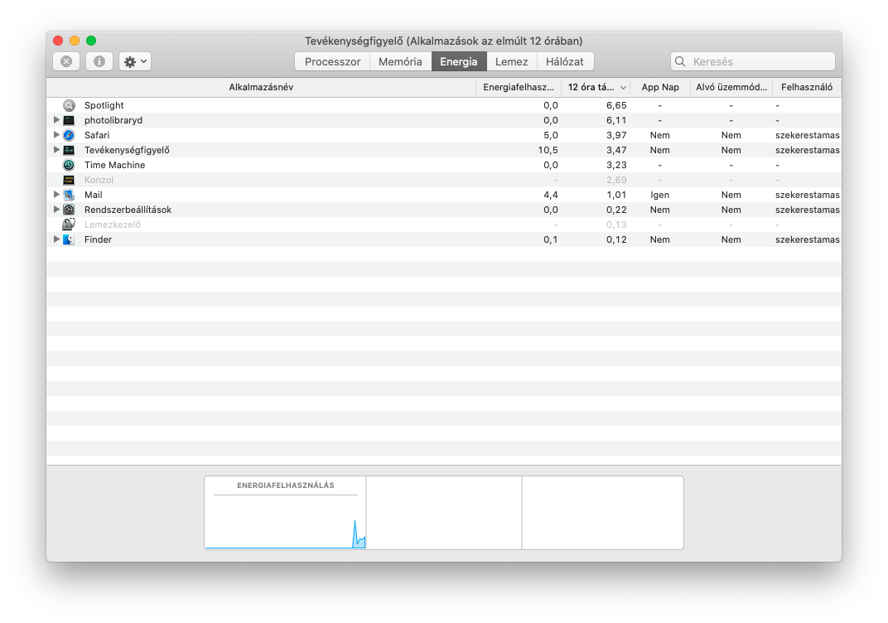Select the Time Machine row name
The width and height of the screenshot is (888, 623).
[x=115, y=165]
